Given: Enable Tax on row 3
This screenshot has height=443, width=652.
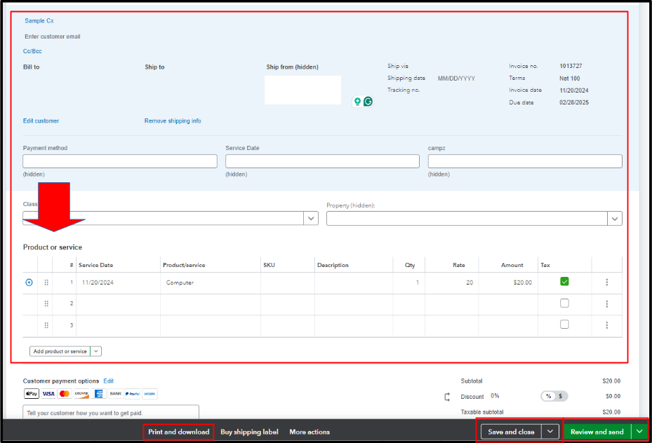Looking at the screenshot, I should point(565,325).
